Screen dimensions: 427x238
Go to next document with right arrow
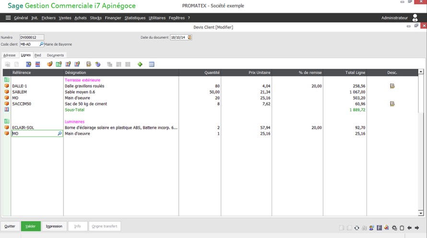[x=417, y=228]
